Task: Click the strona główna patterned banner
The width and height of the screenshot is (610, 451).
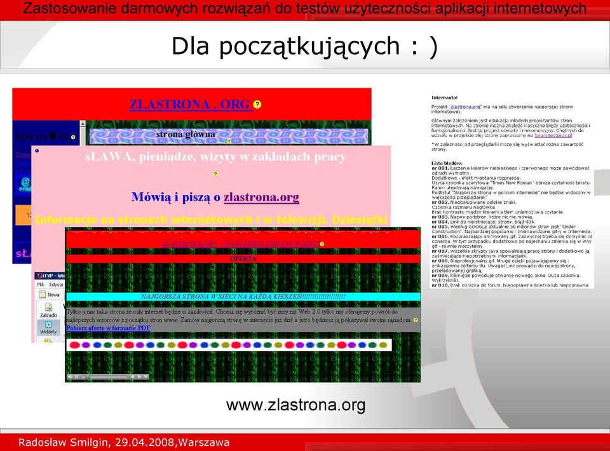Action: pos(229,135)
